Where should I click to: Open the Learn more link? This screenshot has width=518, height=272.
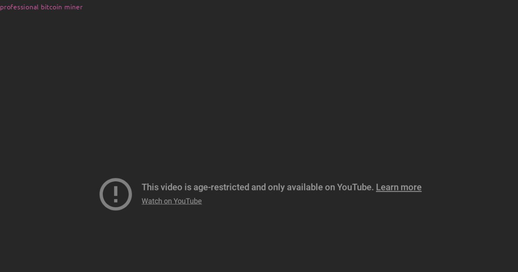pos(398,187)
